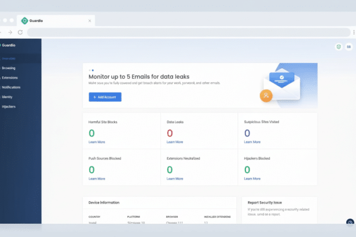The image size is (356, 237).
Task: Go forward with the arrow button
Action: coord(10,32)
